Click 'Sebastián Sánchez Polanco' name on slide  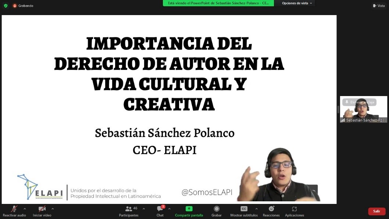(x=165, y=133)
